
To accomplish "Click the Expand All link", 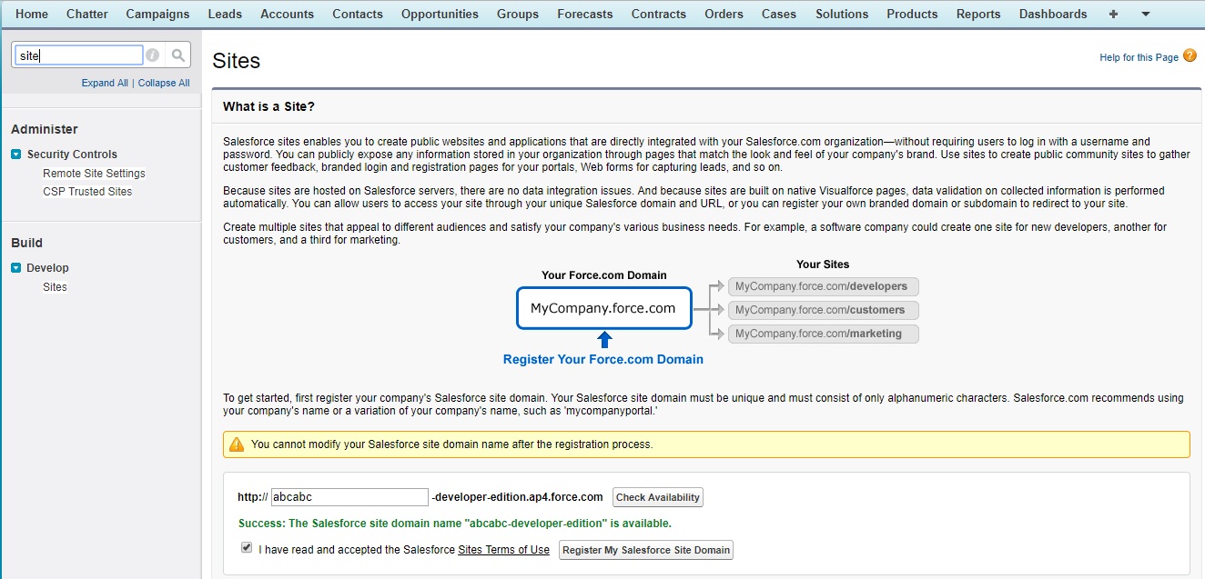I will coord(104,82).
